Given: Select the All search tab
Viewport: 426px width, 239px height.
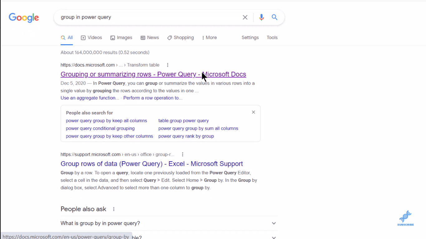Looking at the screenshot, I should point(67,38).
